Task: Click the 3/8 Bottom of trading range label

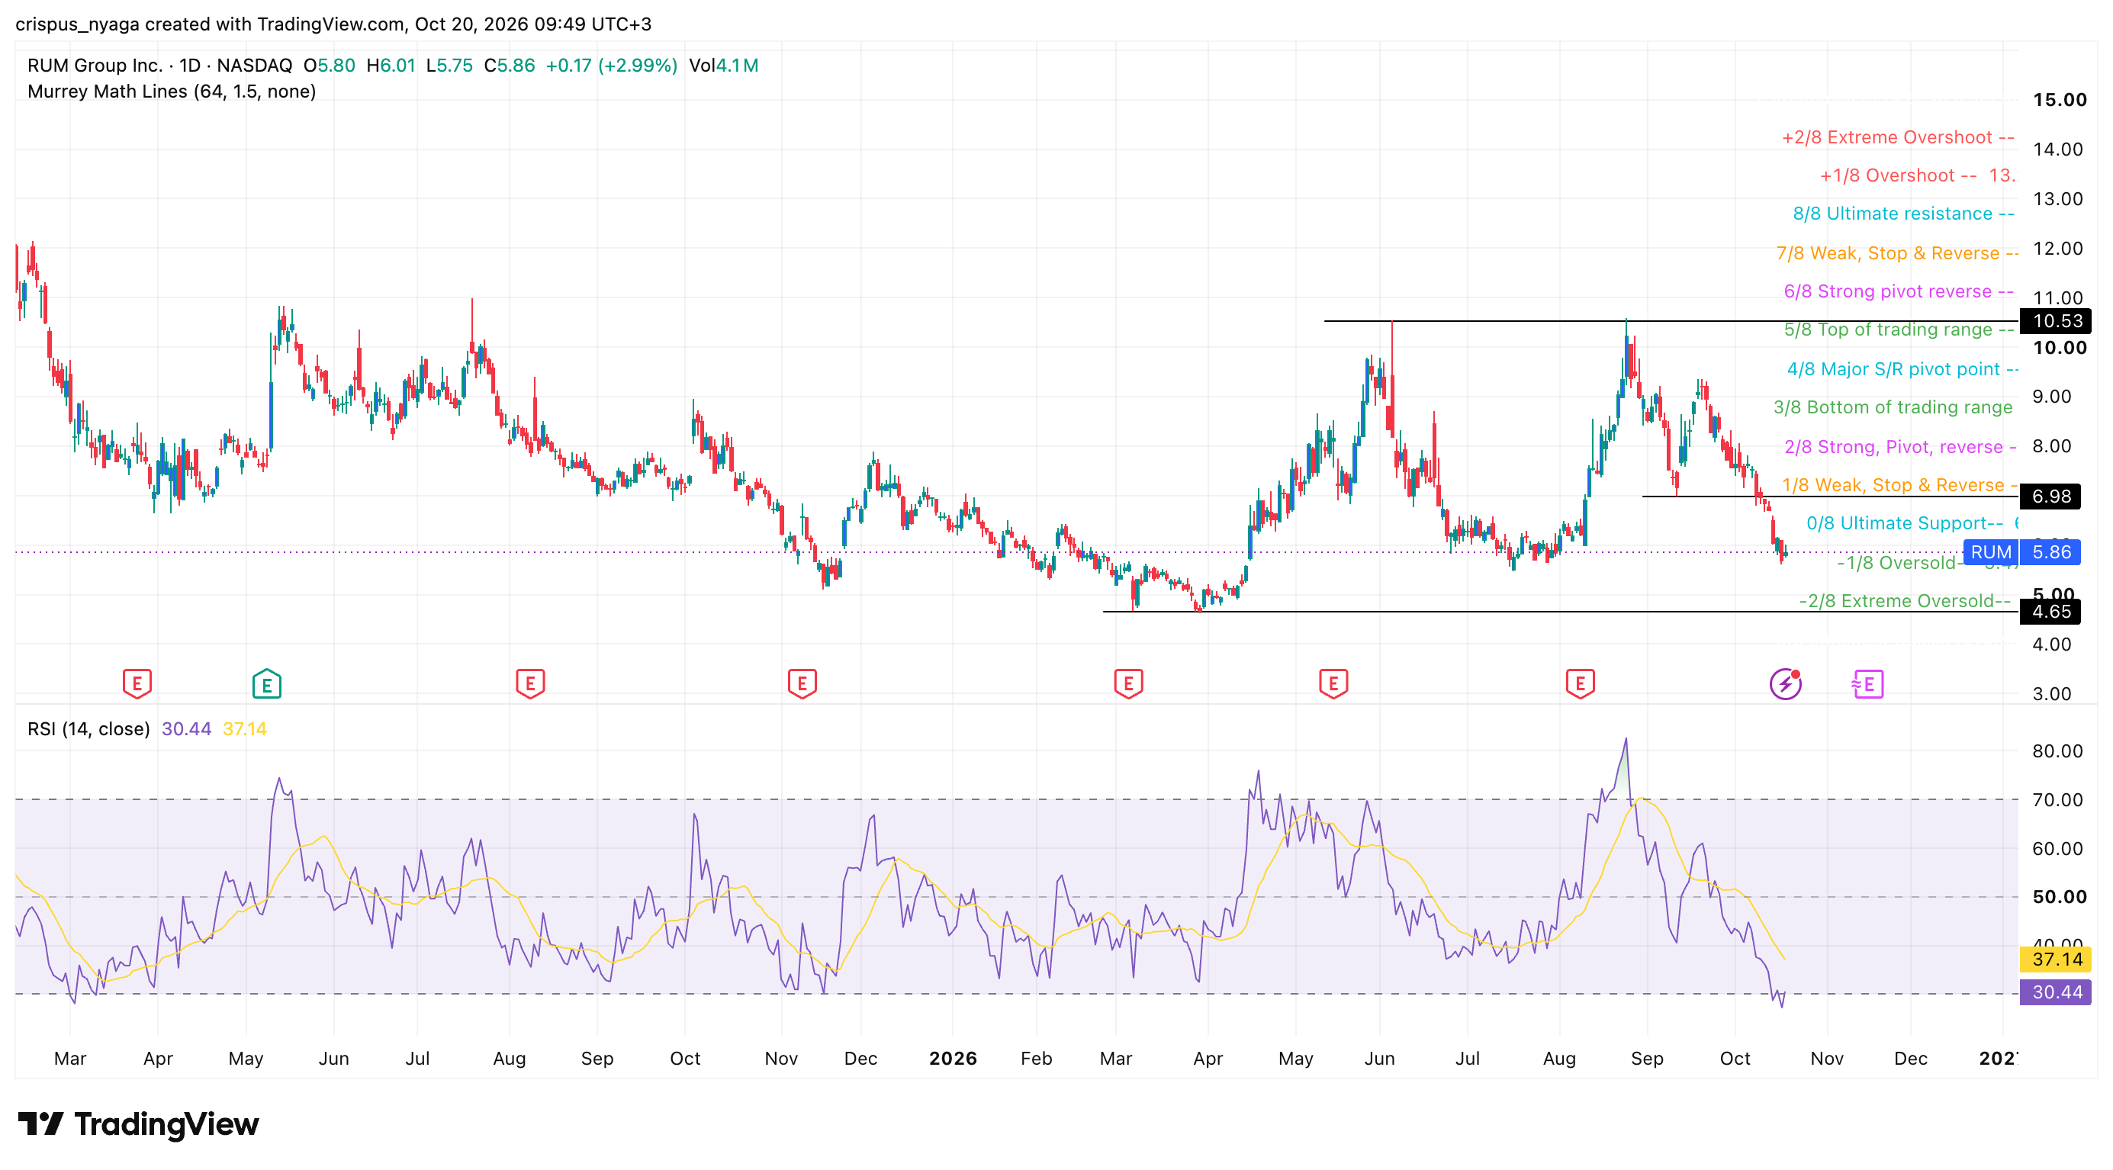Action: (1893, 407)
